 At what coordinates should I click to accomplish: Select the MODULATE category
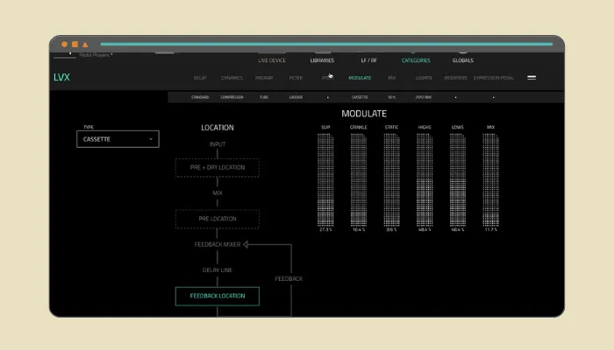pyautogui.click(x=360, y=78)
